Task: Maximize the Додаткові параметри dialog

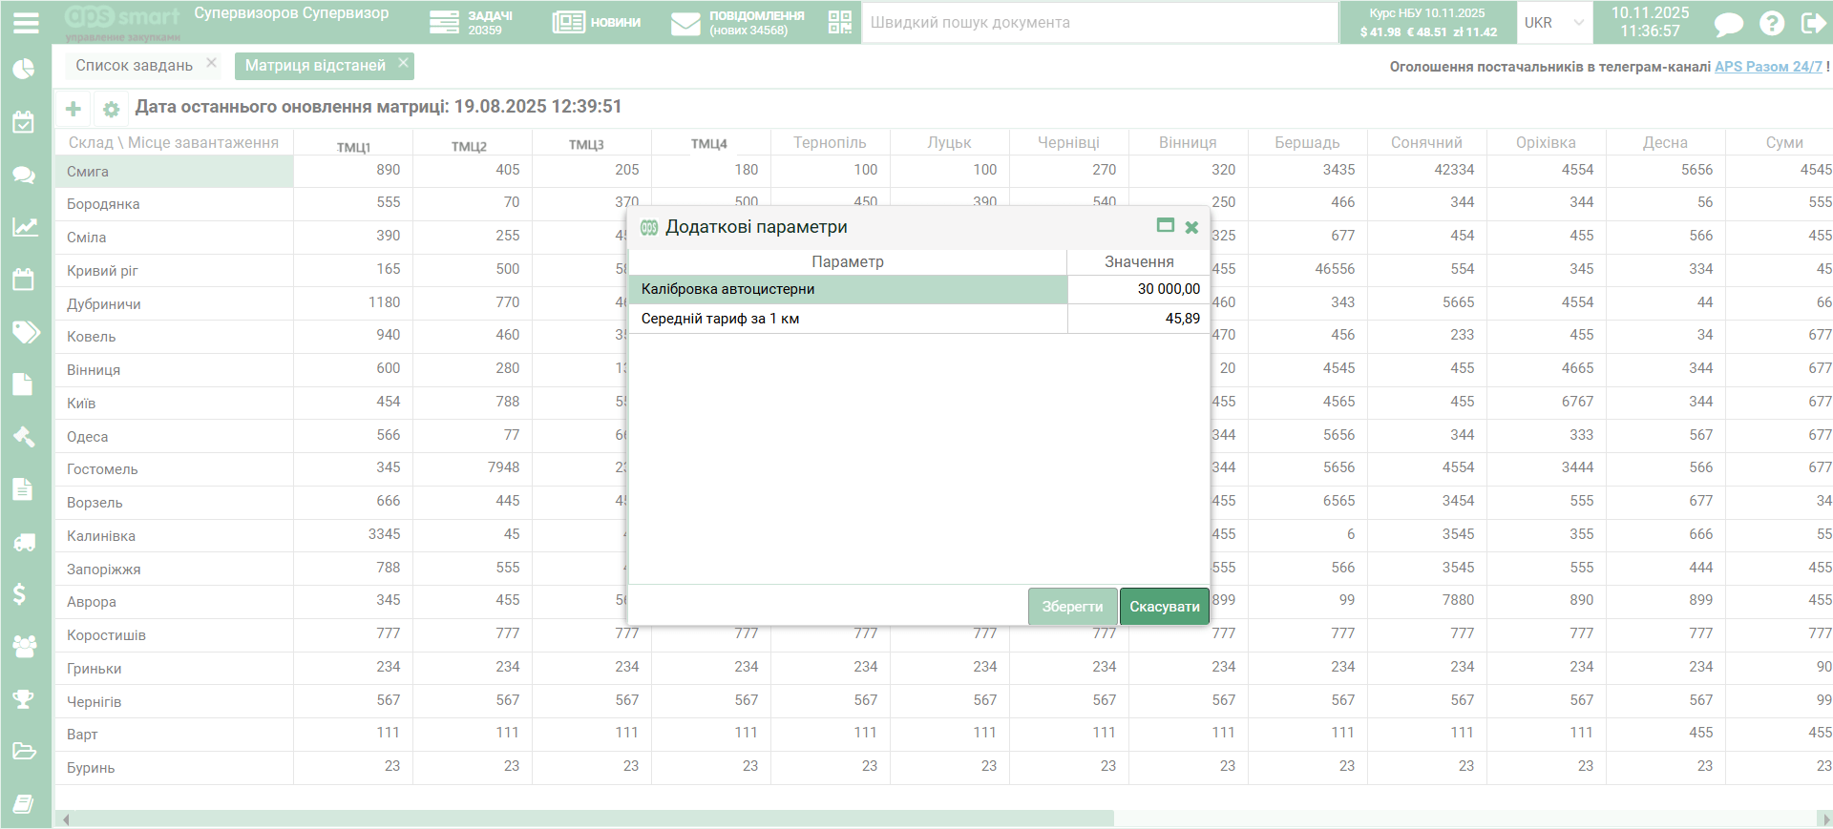Action: click(1165, 226)
